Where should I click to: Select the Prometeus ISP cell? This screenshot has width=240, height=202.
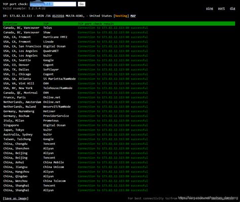(51, 120)
